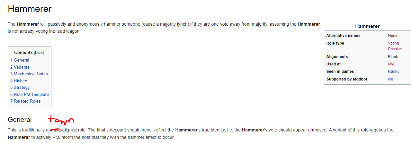Click the Alternative names infobox label
Screen dimensions: 411x143
[x=343, y=36]
